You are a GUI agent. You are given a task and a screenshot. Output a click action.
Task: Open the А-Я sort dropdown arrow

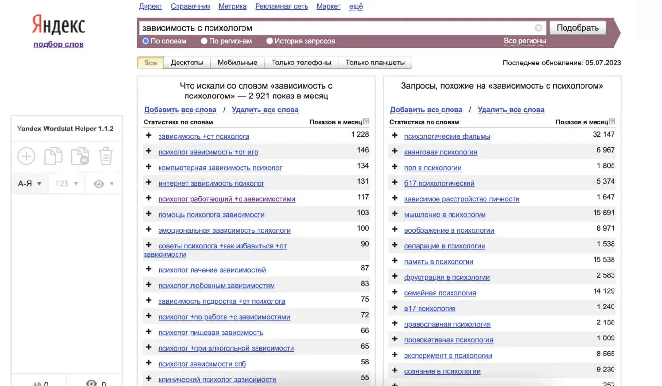point(39,184)
